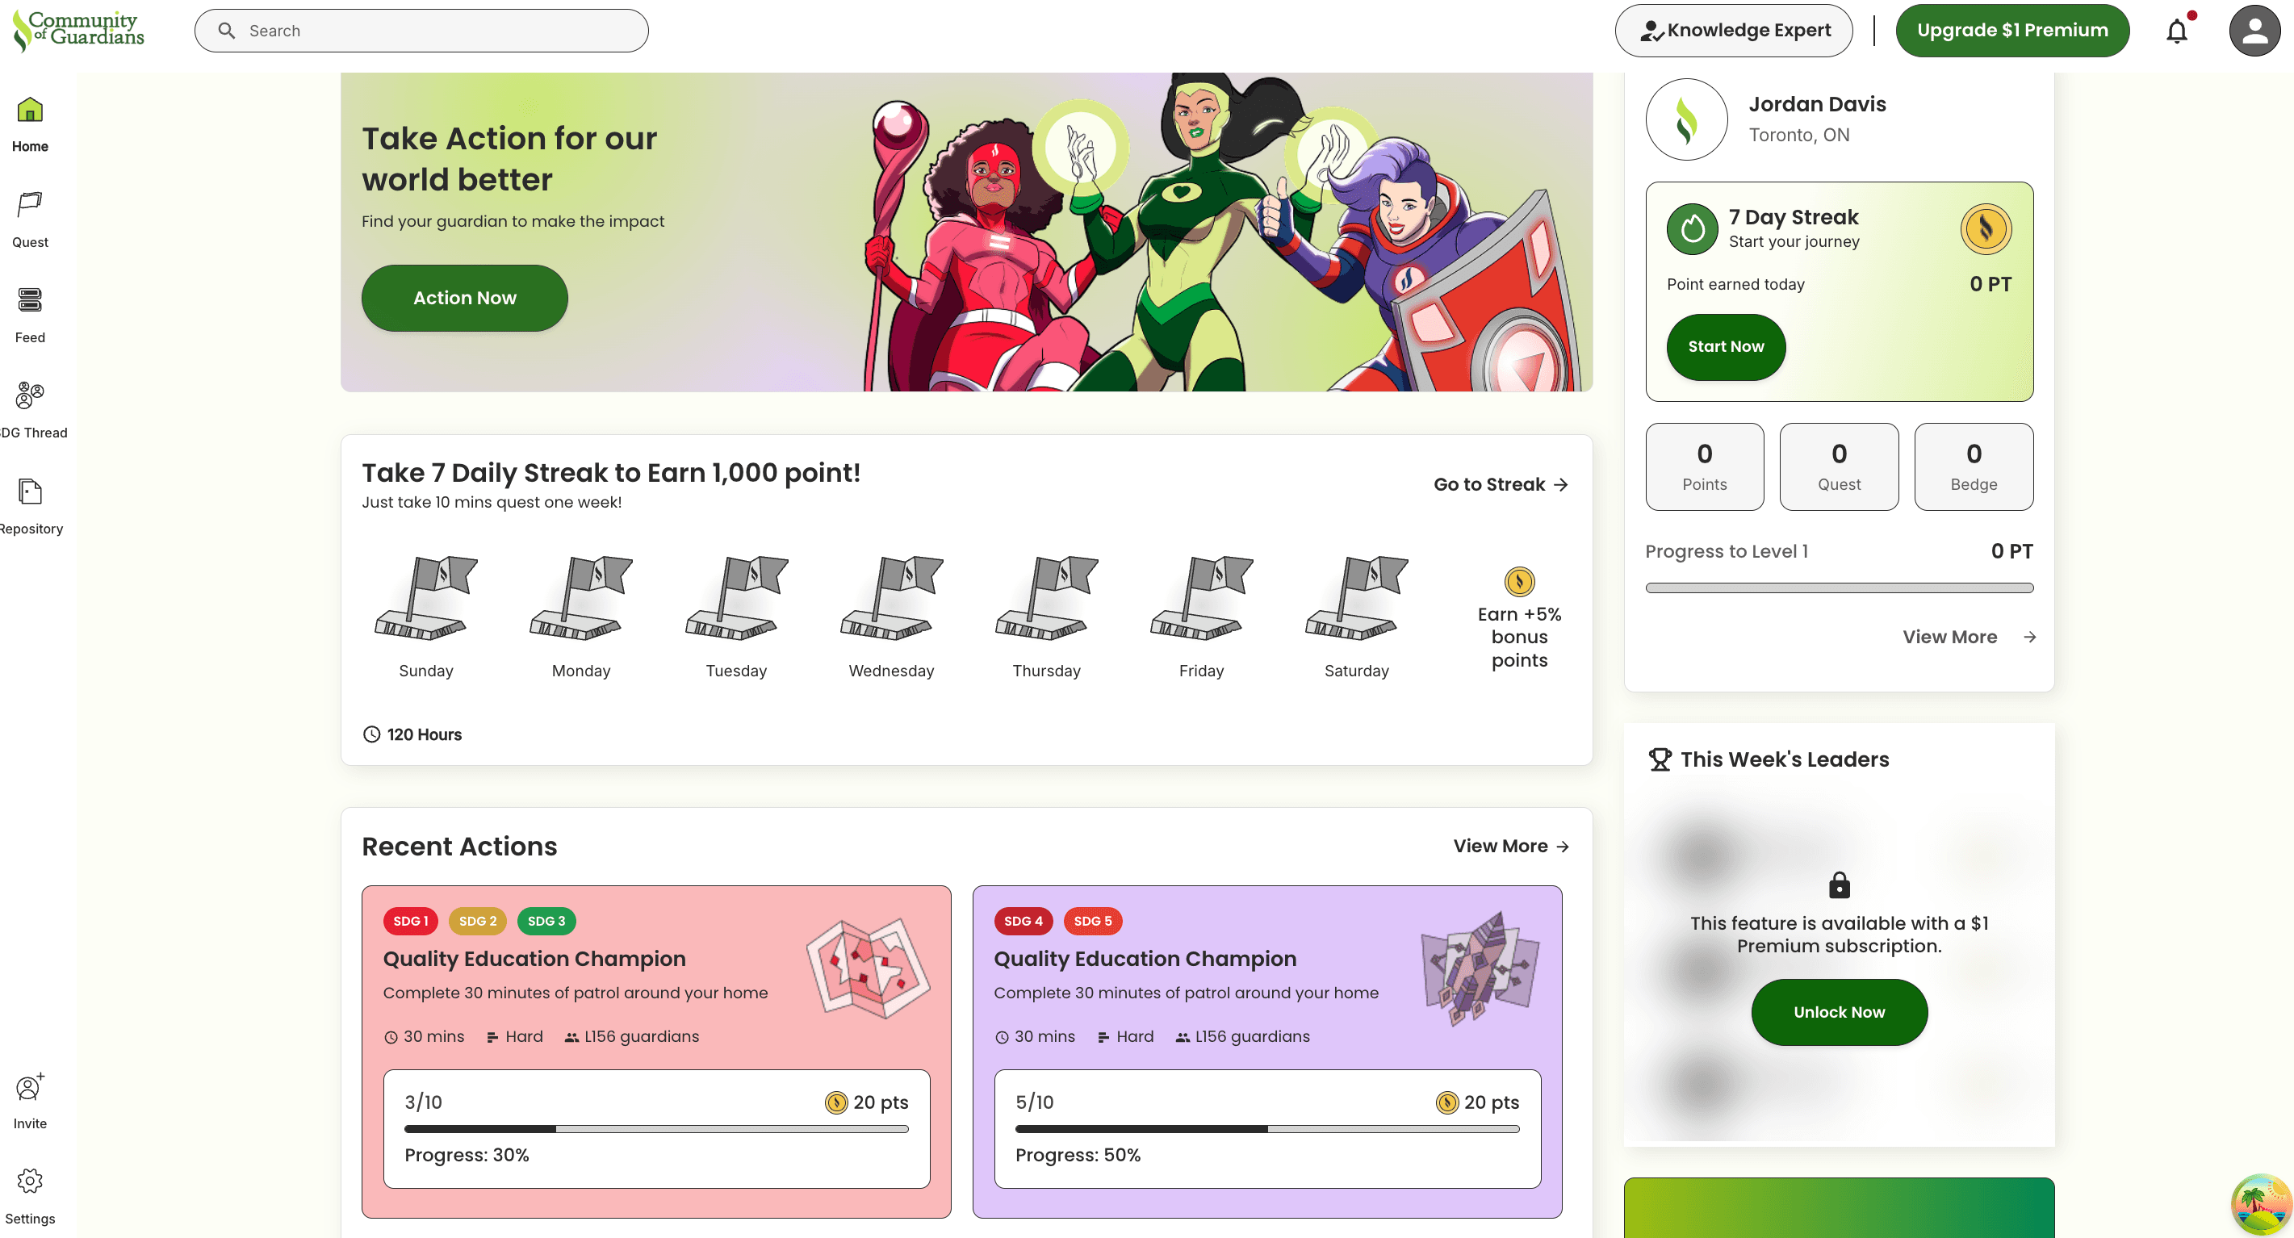The width and height of the screenshot is (2294, 1238).
Task: Open Quest from the sidebar
Action: pos(31,218)
